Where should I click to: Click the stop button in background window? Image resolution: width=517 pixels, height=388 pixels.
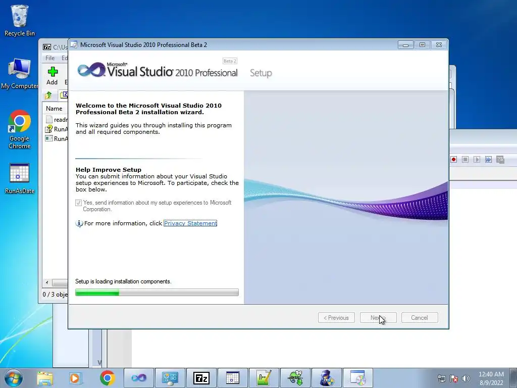click(x=465, y=159)
